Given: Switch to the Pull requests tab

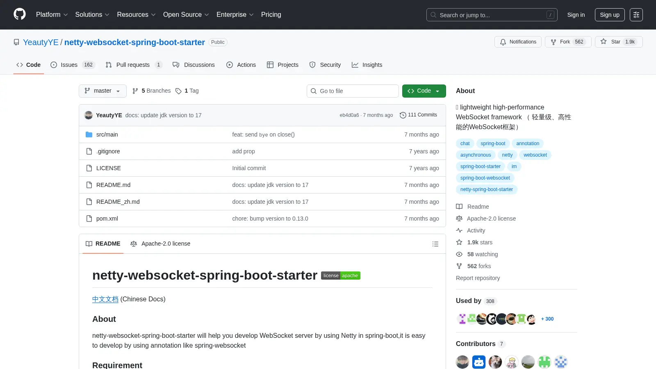Looking at the screenshot, I should click(x=134, y=65).
